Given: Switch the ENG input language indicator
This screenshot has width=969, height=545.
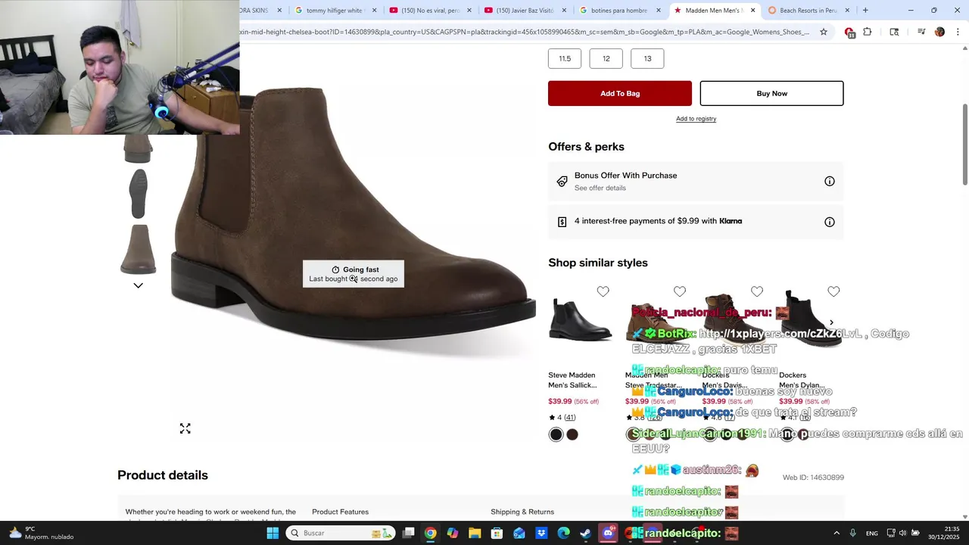Looking at the screenshot, I should pos(872,533).
